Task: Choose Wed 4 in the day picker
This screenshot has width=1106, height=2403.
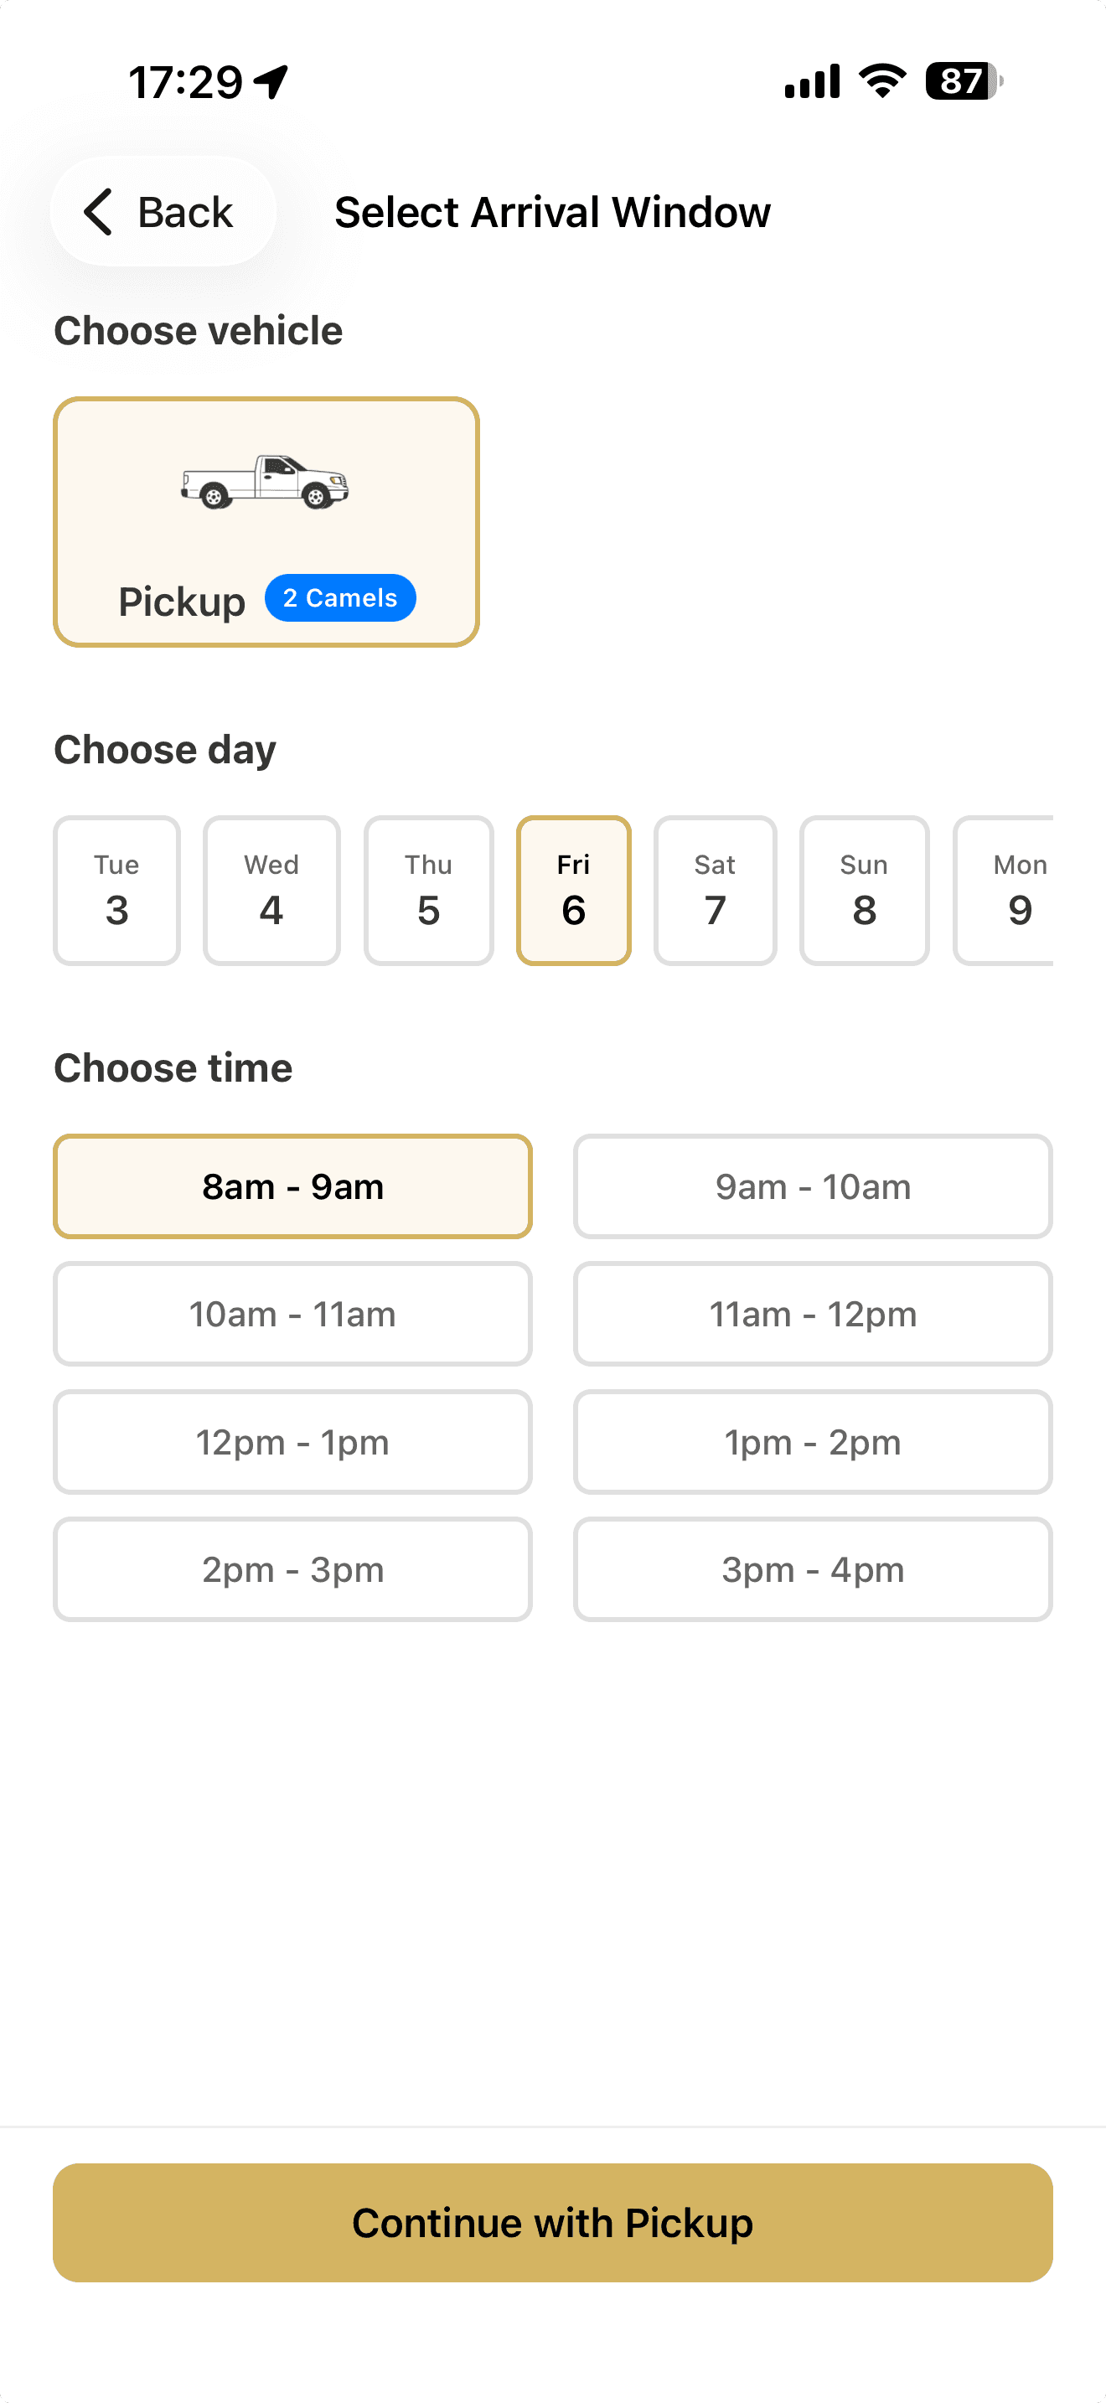Action: [x=271, y=891]
